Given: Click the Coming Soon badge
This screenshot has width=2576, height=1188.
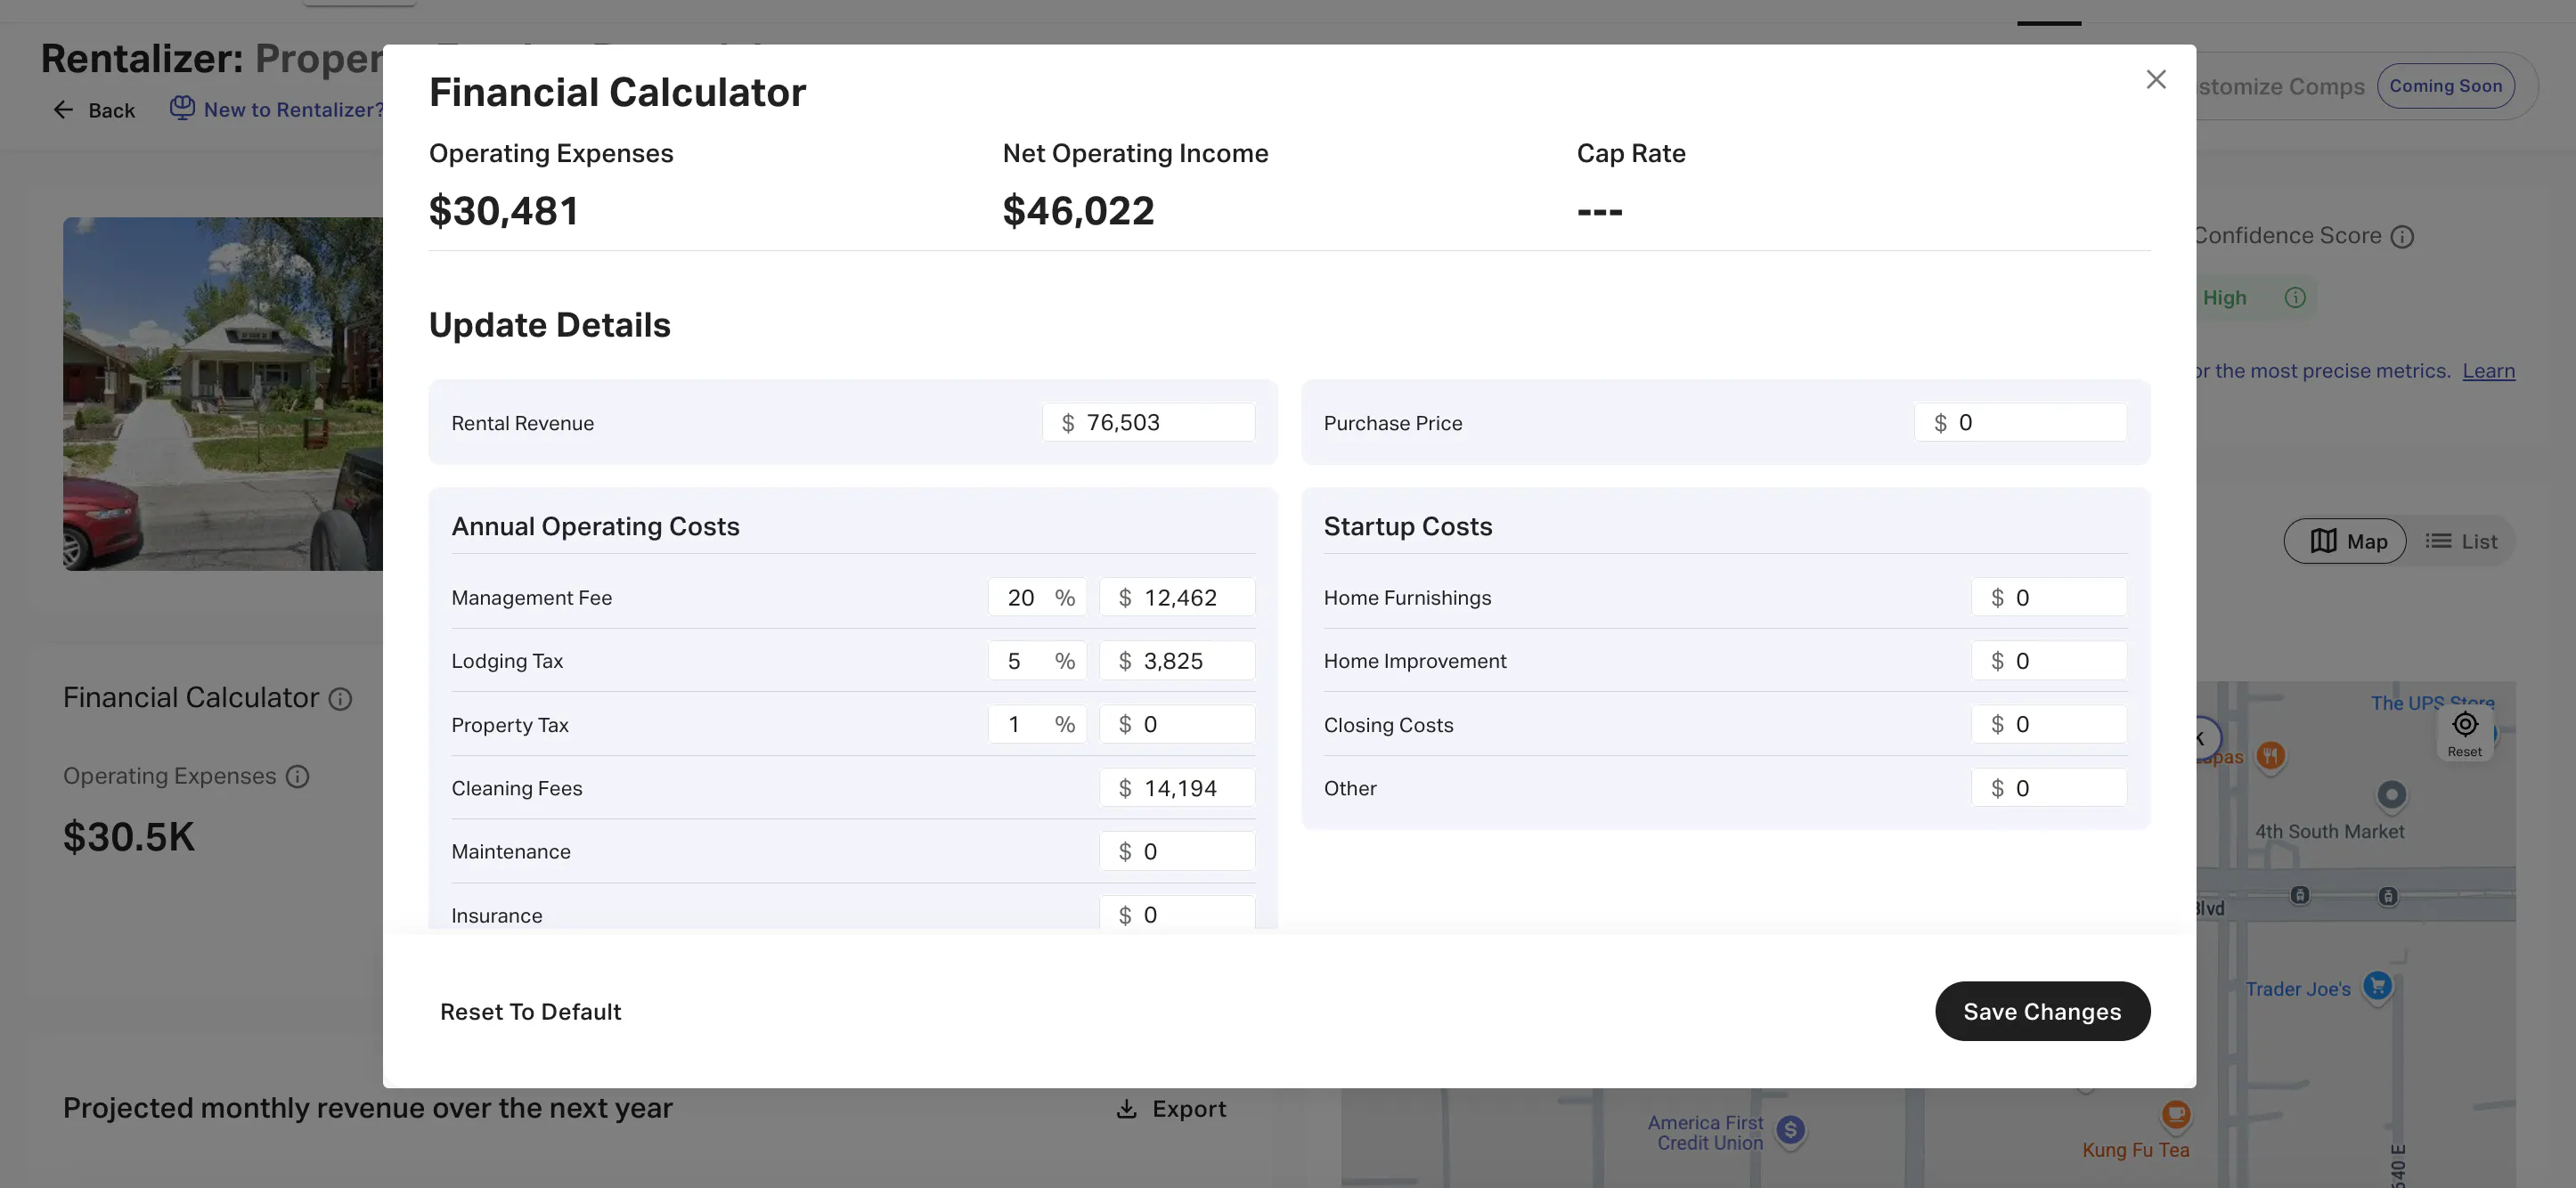Looking at the screenshot, I should [2445, 86].
